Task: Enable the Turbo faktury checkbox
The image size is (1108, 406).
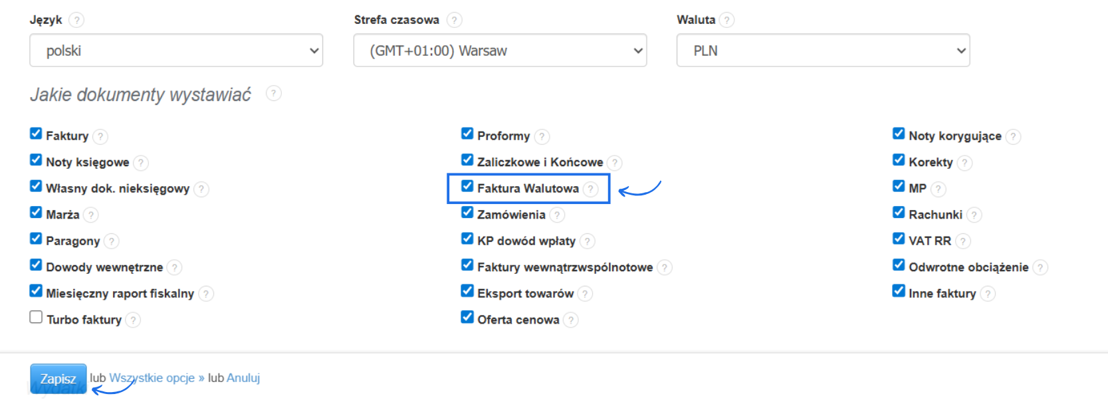Action: [x=36, y=318]
